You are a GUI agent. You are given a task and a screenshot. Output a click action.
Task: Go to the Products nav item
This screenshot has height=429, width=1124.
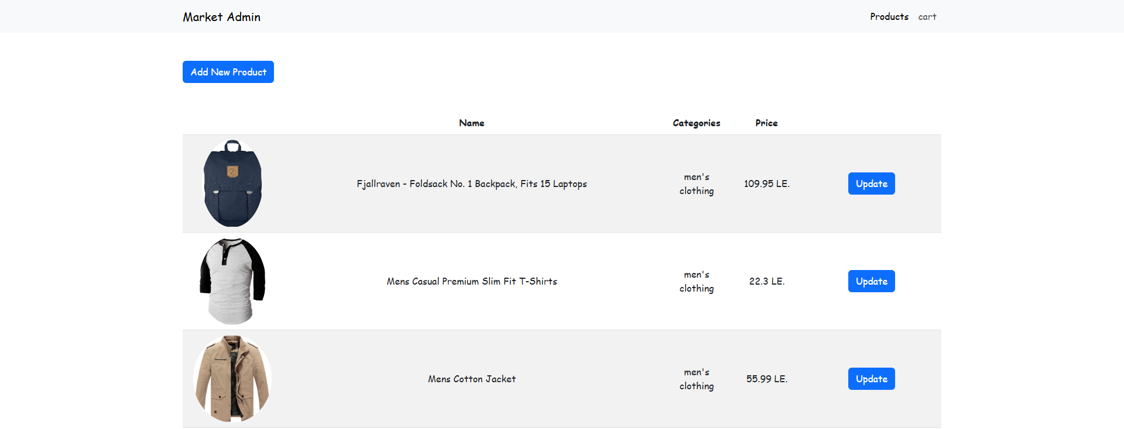point(889,17)
